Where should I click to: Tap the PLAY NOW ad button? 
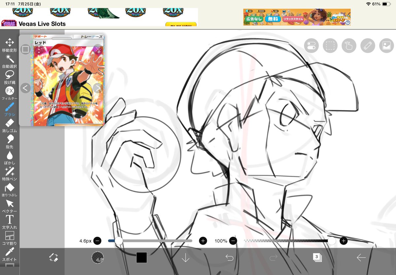point(181,24)
